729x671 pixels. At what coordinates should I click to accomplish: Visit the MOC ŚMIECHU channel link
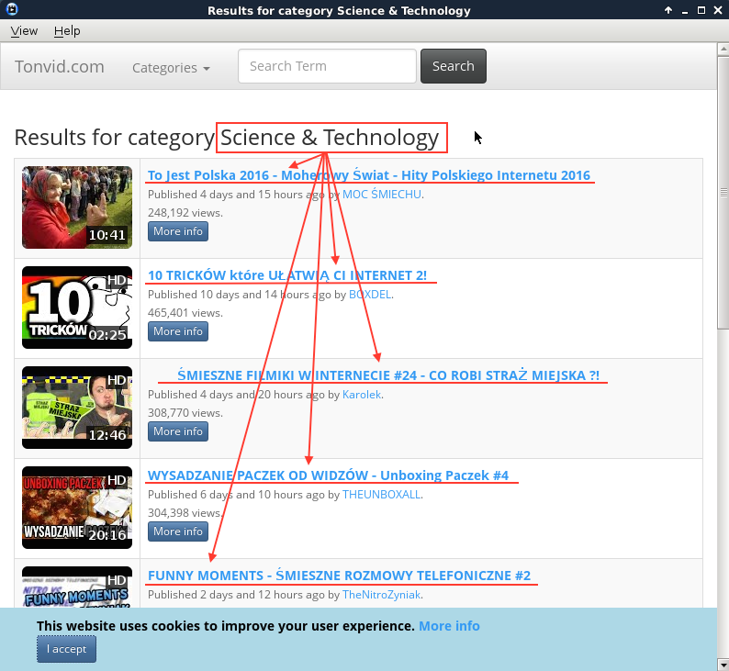click(382, 195)
